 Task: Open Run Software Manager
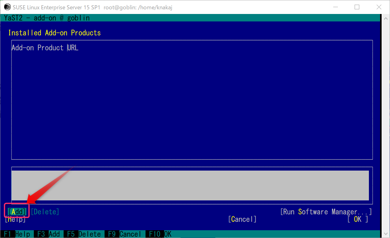click(x=326, y=212)
